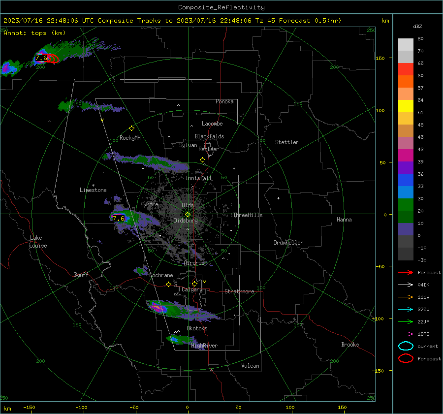Click the red forecast ellipse legend icon
This screenshot has width=443, height=414.
pyautogui.click(x=406, y=358)
